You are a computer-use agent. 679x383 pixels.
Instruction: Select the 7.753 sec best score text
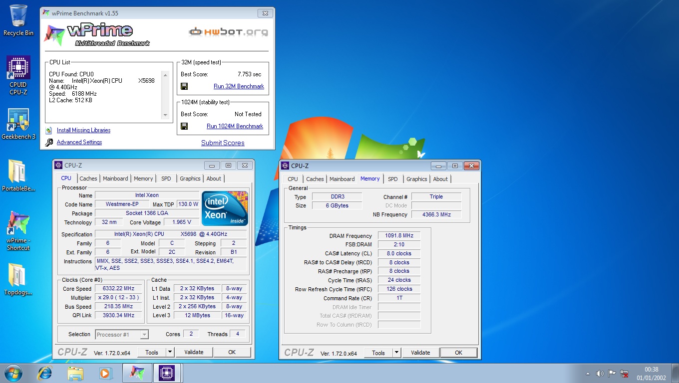click(x=249, y=74)
